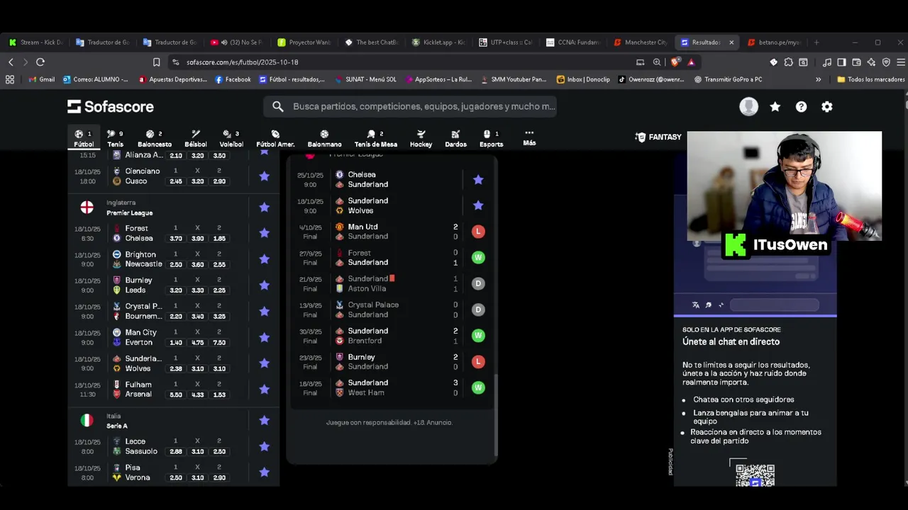Open Sofascore settings gear
908x510 pixels.
pyautogui.click(x=827, y=106)
